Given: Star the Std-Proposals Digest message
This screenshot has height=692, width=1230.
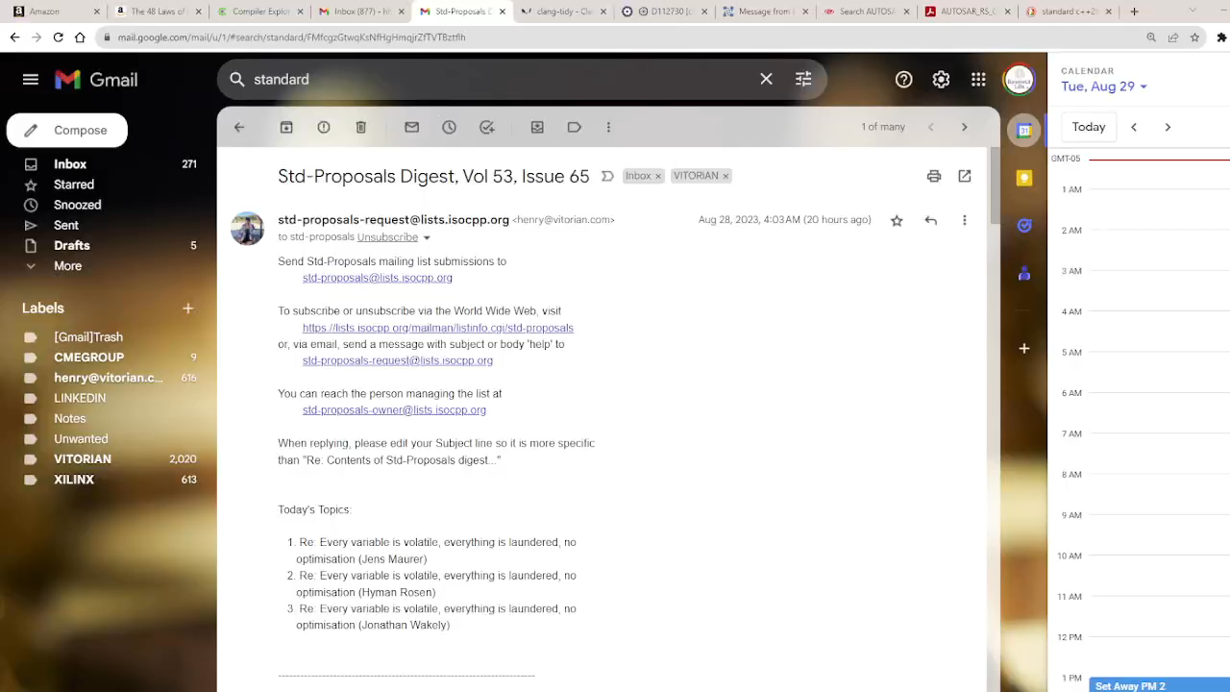Looking at the screenshot, I should coord(897,220).
